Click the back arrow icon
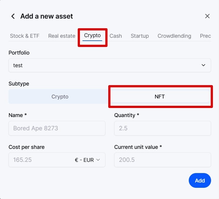 [x=13, y=16]
